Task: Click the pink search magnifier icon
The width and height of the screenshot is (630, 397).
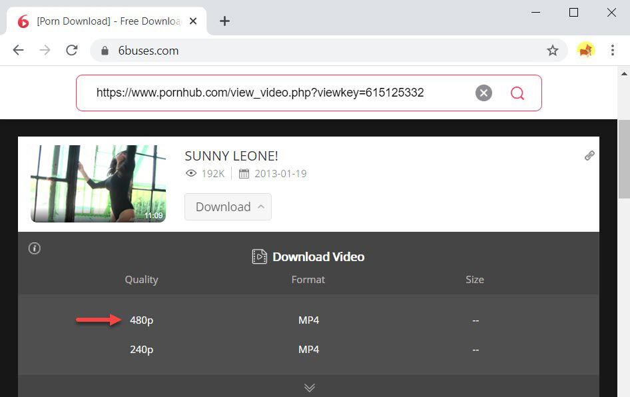Action: (x=517, y=93)
